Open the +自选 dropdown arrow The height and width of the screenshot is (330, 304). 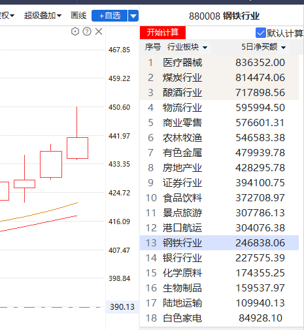(x=133, y=16)
